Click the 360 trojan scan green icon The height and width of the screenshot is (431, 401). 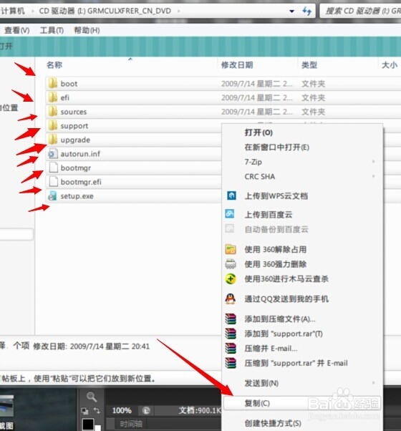pos(231,279)
